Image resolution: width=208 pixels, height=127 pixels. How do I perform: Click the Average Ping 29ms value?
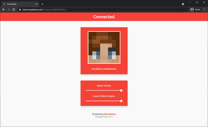point(110,117)
